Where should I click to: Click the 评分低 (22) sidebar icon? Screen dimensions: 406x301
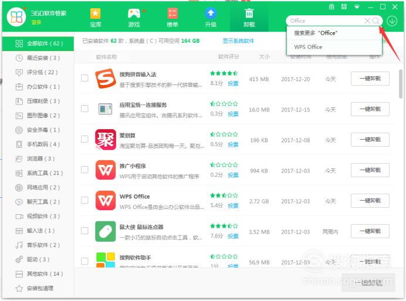(x=19, y=72)
